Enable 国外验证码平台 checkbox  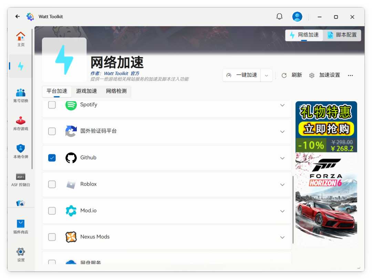click(x=52, y=131)
